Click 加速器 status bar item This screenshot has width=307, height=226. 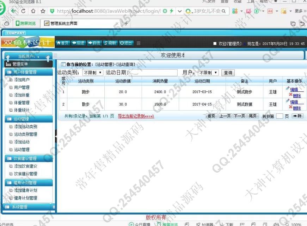click(x=204, y=224)
